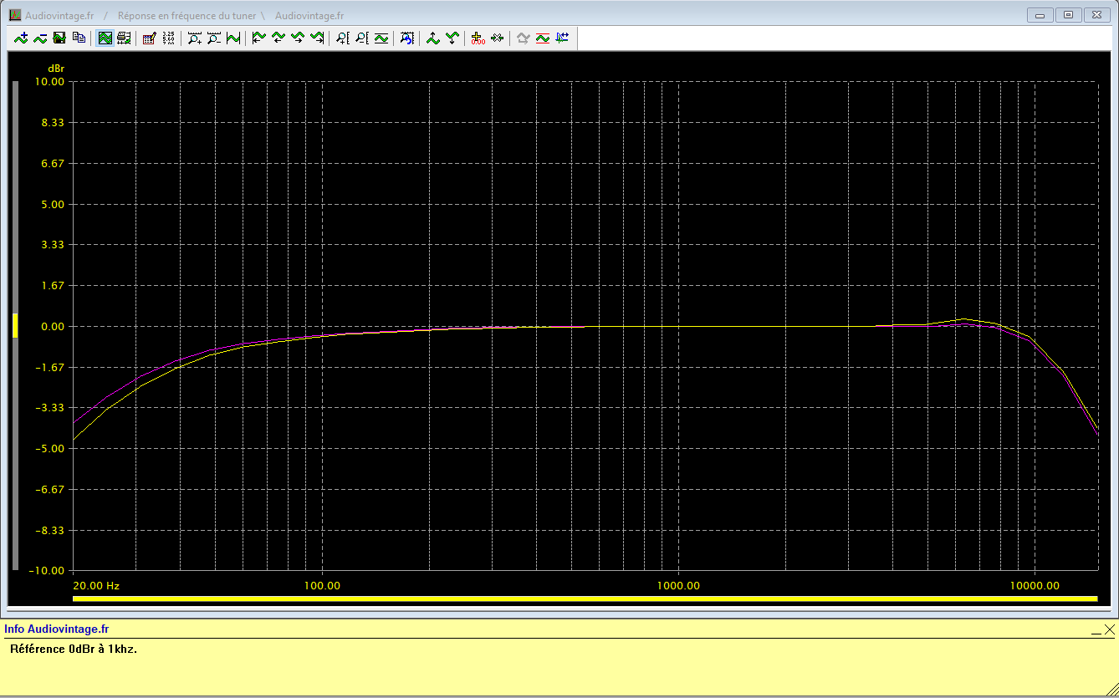Click the 'Référence 0dBr à 1khz.' note text
Image resolution: width=1119 pixels, height=698 pixels.
(x=74, y=649)
